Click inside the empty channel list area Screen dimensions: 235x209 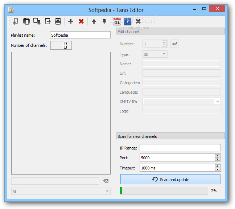[61, 113]
